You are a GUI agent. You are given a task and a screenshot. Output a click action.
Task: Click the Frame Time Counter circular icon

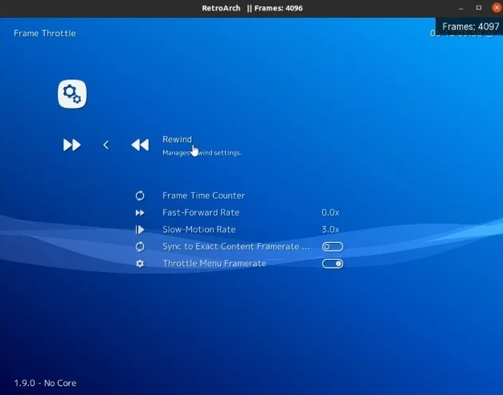click(140, 195)
